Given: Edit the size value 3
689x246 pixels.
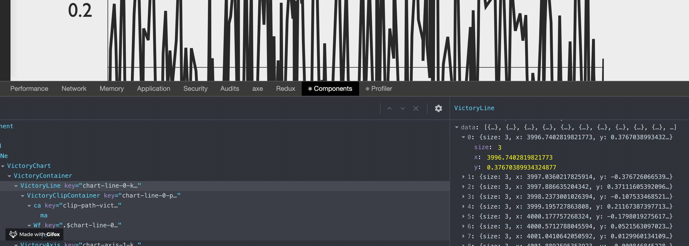Looking at the screenshot, I should [x=500, y=147].
